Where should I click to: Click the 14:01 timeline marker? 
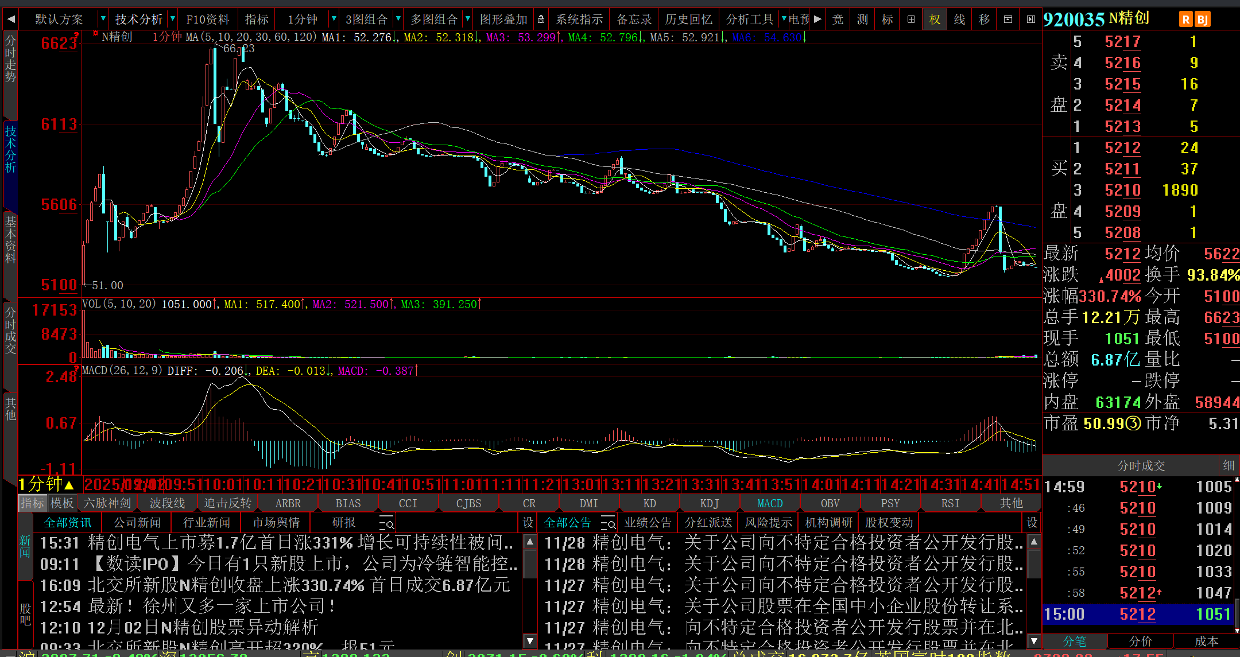[x=821, y=485]
